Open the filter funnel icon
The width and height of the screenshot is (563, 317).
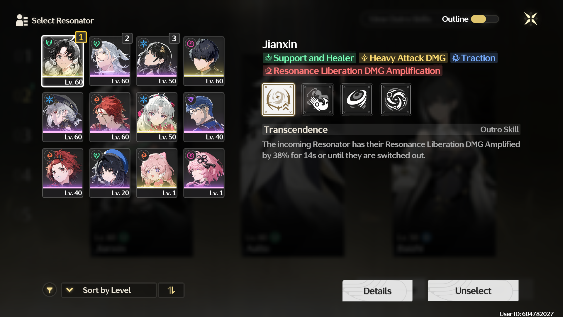(50, 290)
